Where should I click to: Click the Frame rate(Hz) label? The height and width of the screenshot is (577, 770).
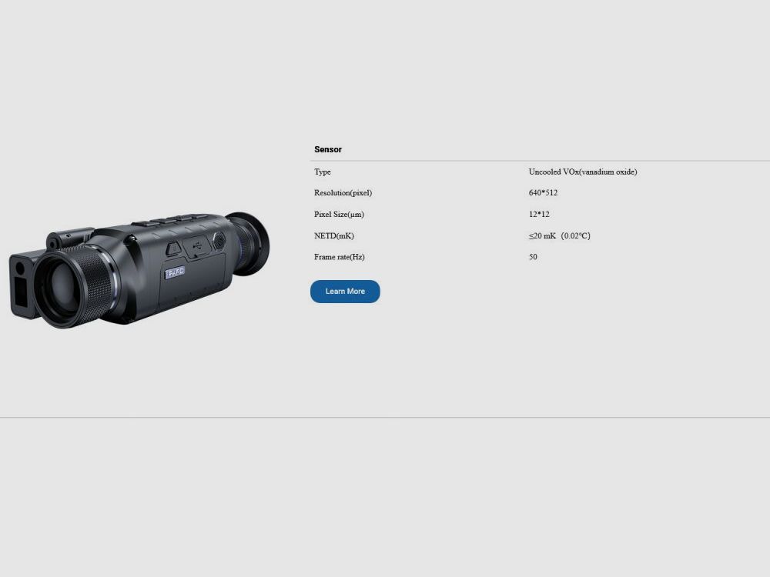[340, 257]
